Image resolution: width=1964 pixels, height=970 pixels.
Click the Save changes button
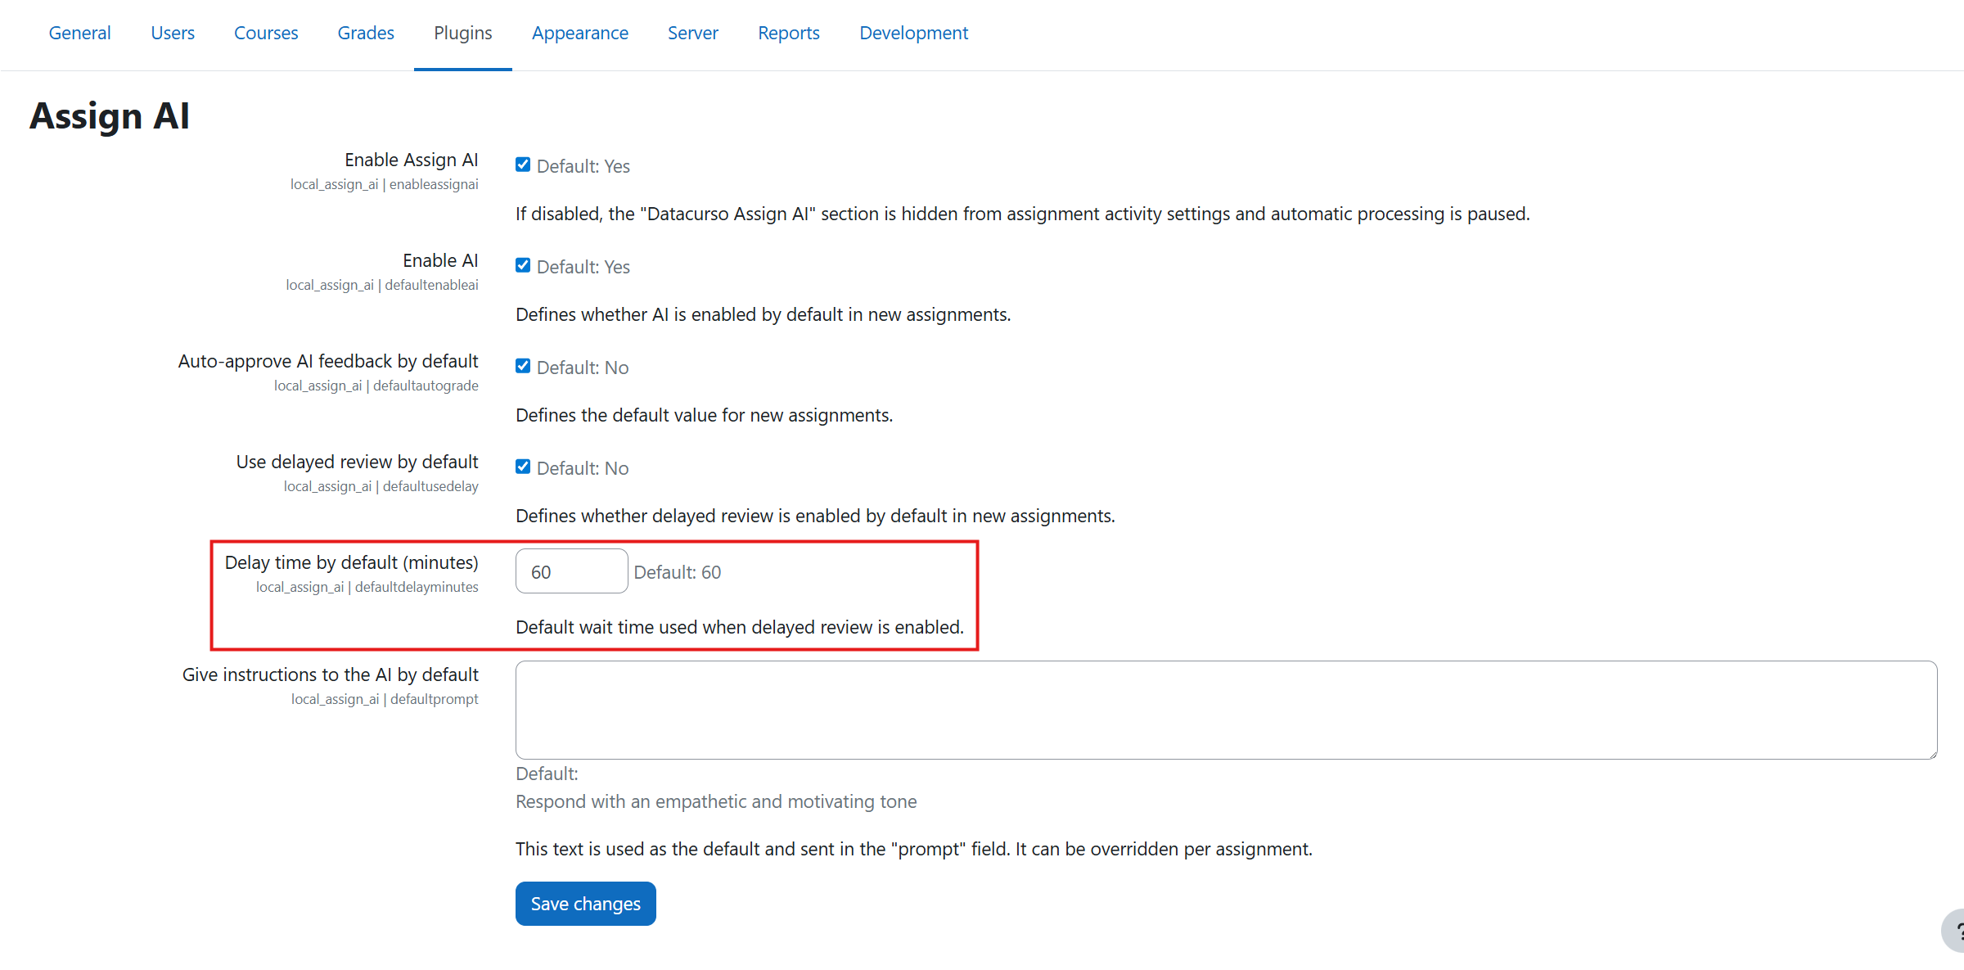click(x=585, y=904)
